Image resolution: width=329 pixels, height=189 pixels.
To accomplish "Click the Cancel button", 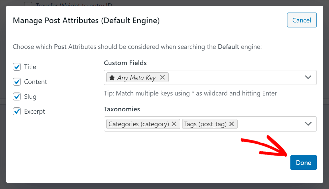I will pos(302,20).
